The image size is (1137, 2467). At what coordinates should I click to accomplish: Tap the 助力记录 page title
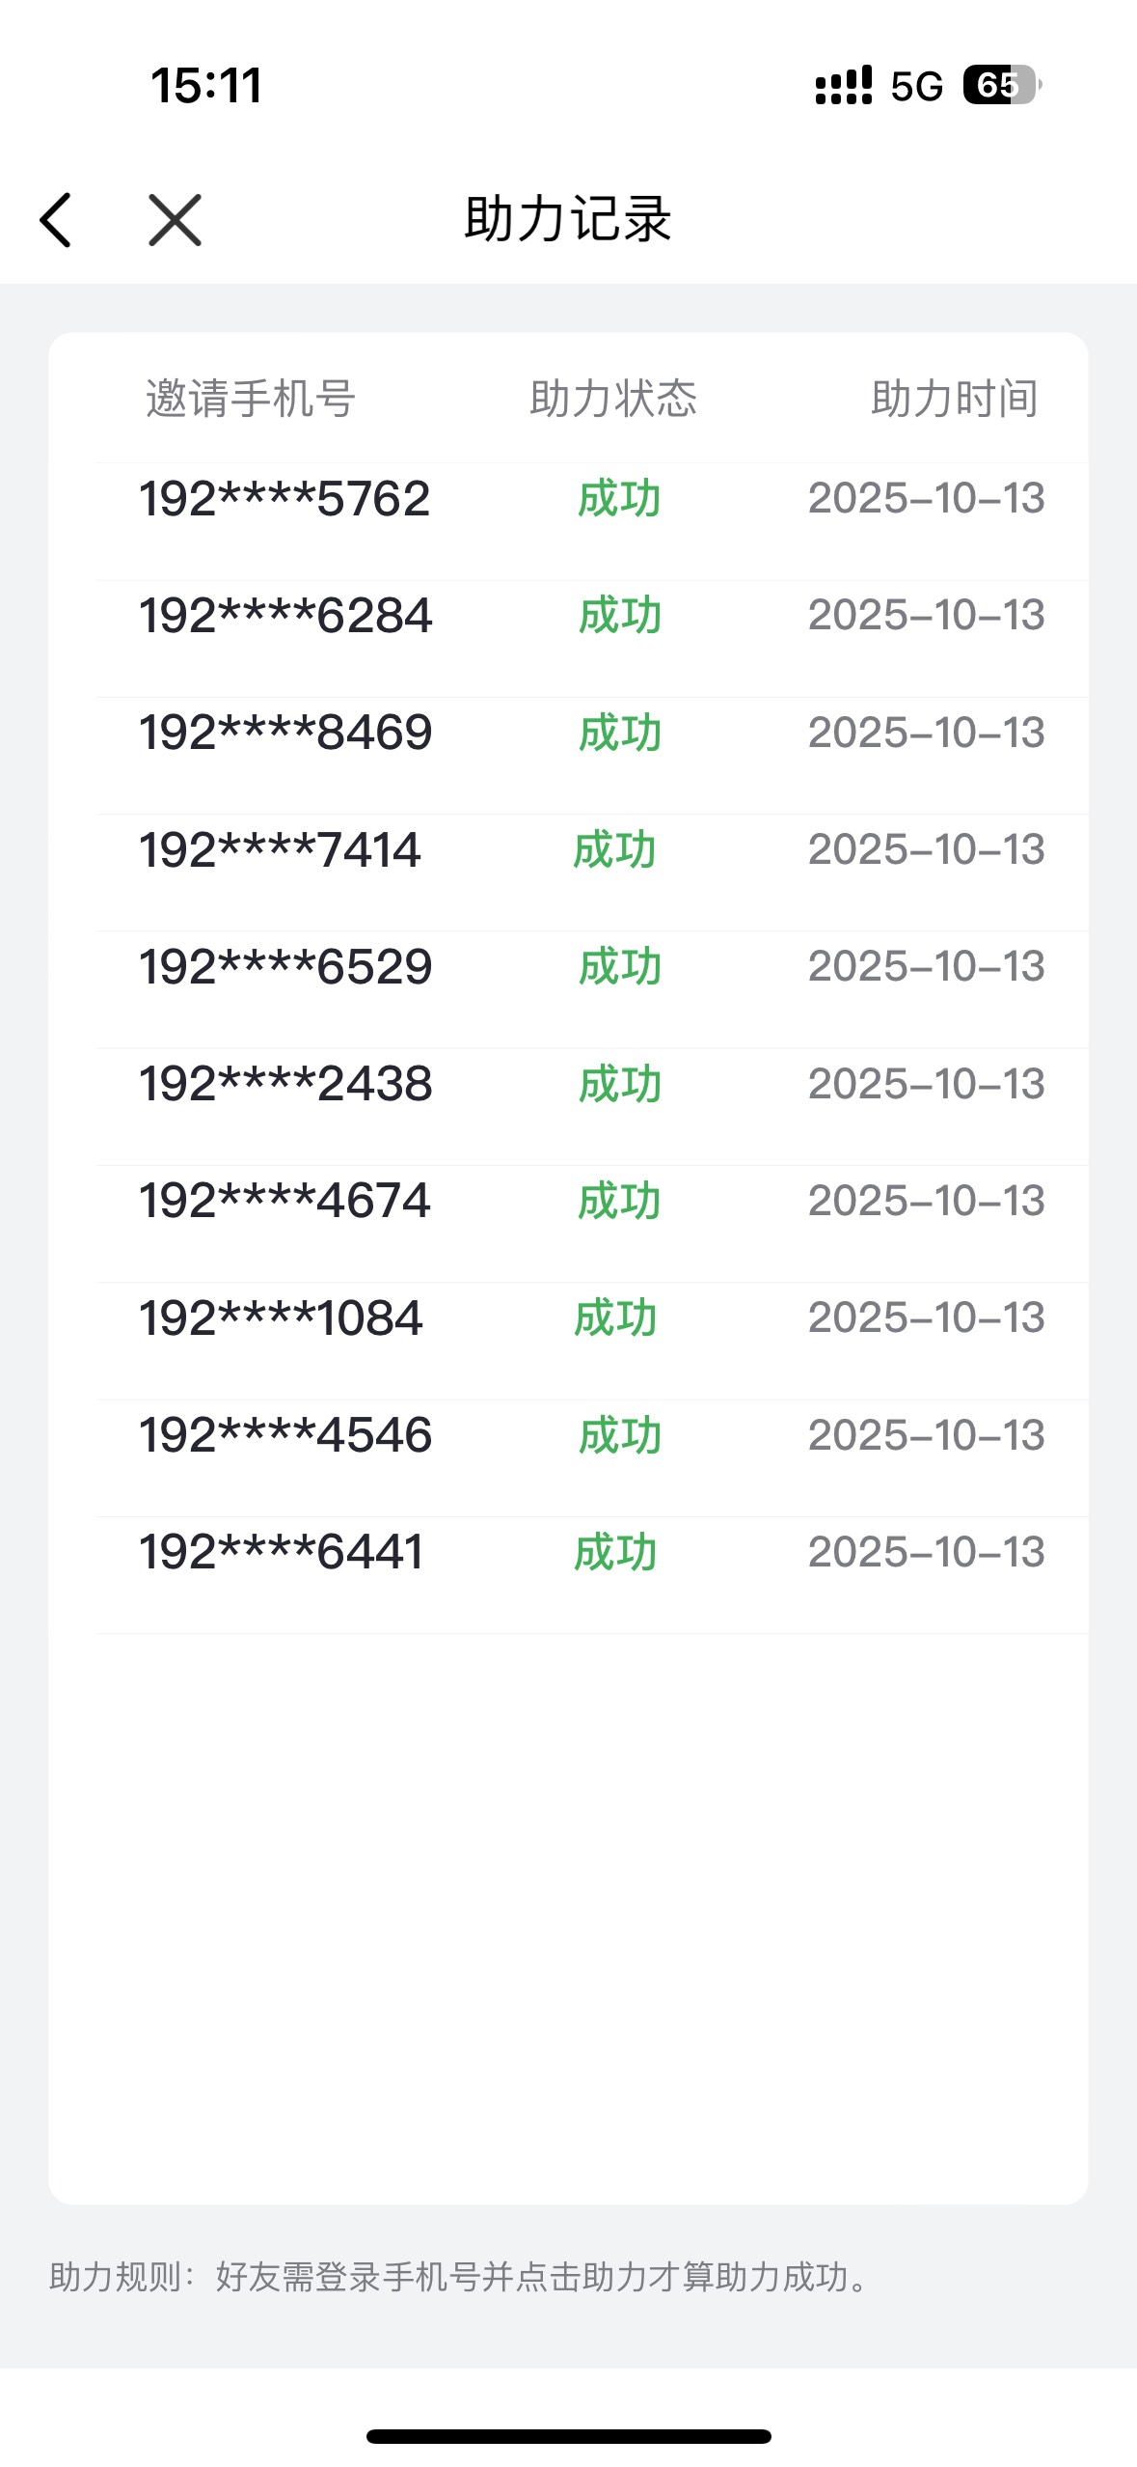tap(567, 219)
